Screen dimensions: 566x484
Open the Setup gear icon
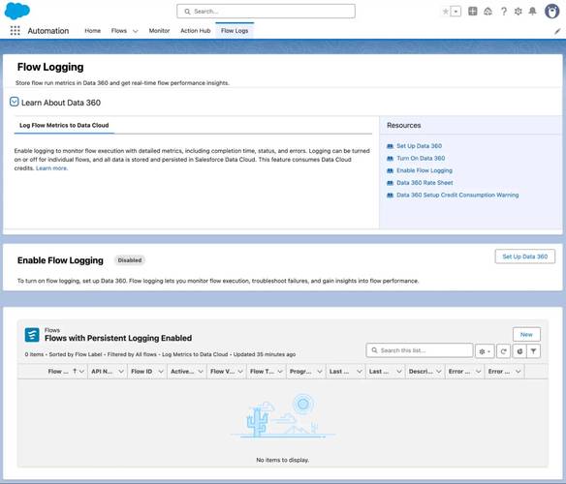[518, 12]
